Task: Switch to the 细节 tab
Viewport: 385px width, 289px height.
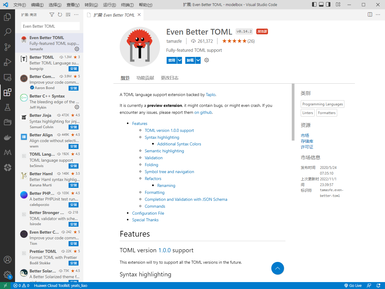Action: click(125, 78)
